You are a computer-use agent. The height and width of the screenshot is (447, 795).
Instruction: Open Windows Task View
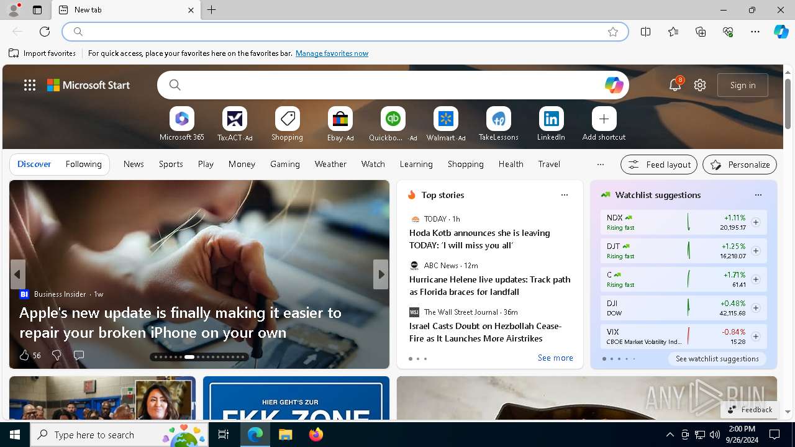(x=224, y=435)
